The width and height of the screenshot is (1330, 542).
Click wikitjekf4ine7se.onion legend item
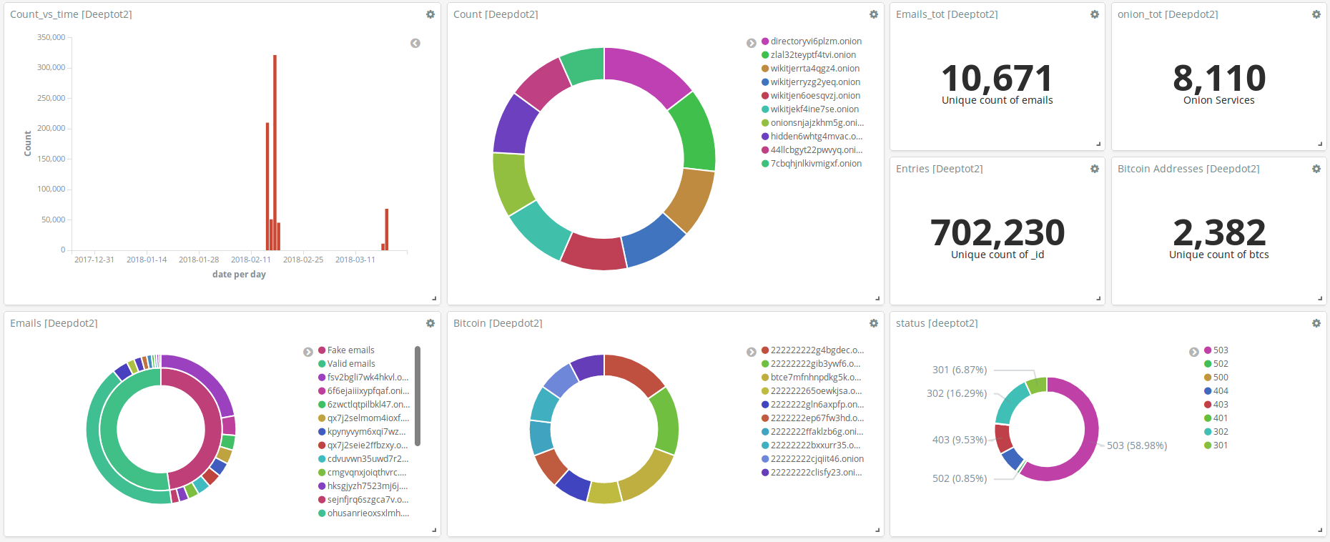click(810, 109)
